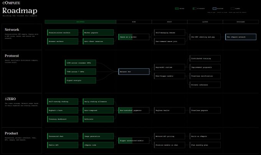Screen dimensions: 261x155
Task: Click the Bigger uncensored models card
Action: point(134,140)
